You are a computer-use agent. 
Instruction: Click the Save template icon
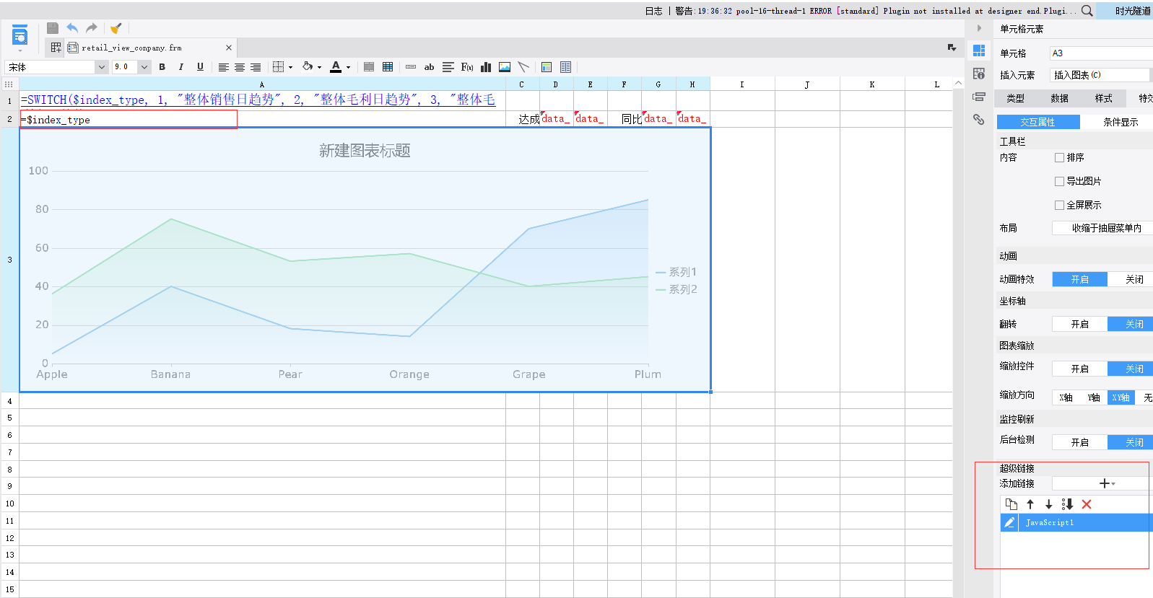click(x=53, y=28)
